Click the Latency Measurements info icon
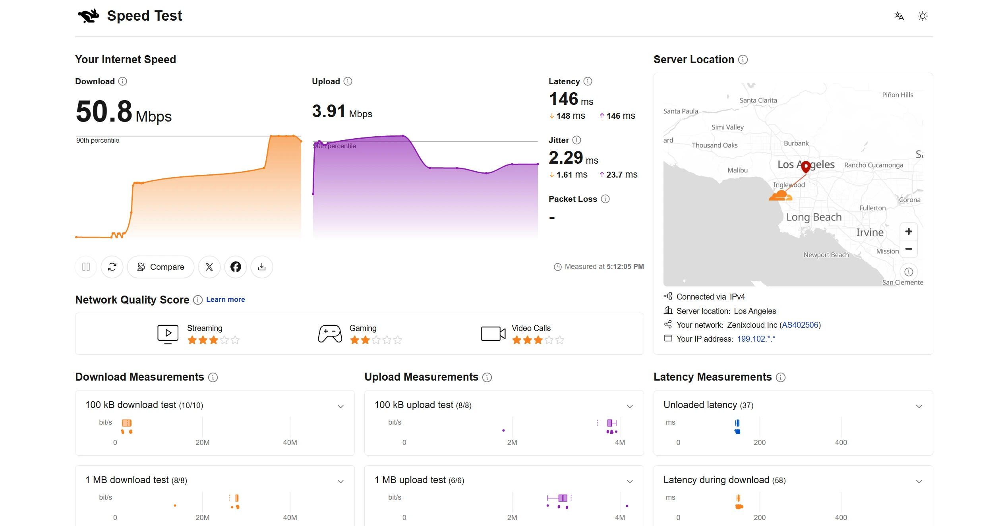Viewport: 1000px width, 526px height. (x=781, y=377)
